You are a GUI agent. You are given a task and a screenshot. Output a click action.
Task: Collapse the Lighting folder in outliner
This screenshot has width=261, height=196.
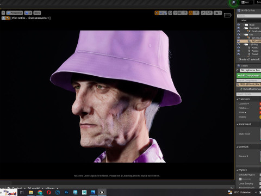(244, 44)
